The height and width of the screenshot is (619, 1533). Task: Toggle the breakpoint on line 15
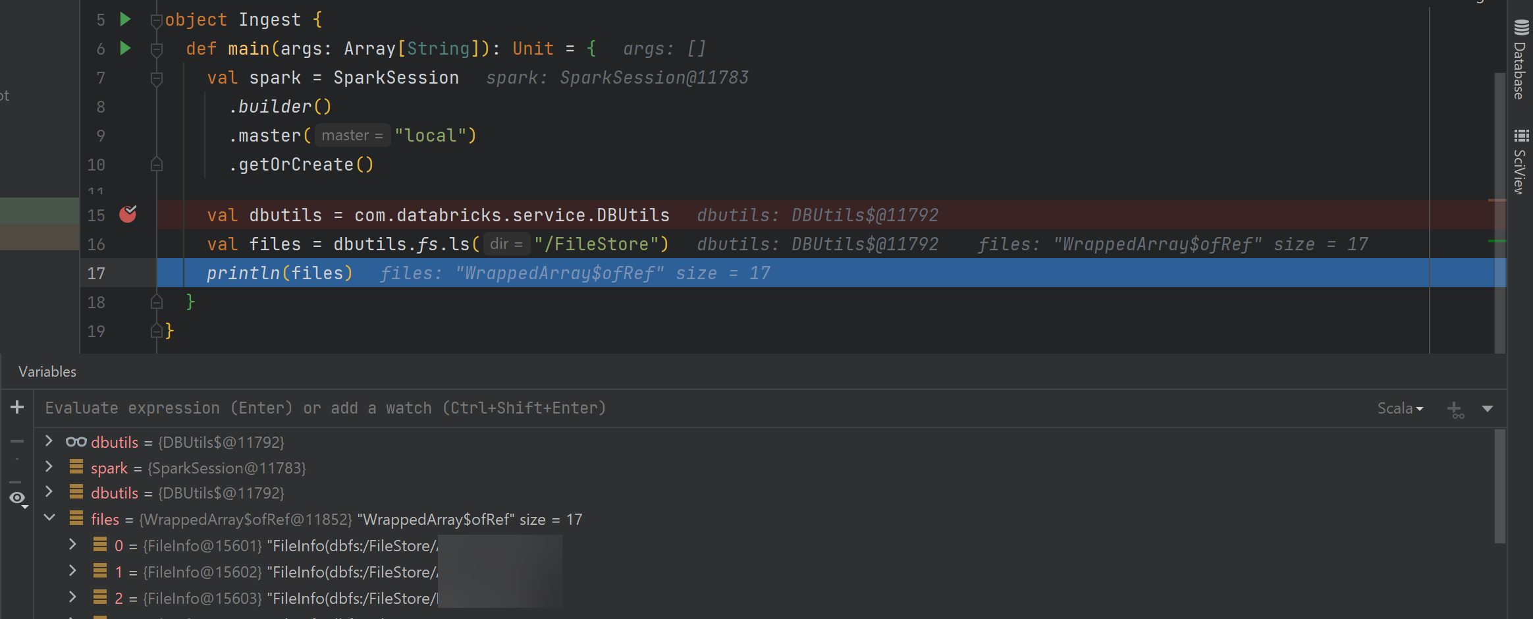pos(129,214)
